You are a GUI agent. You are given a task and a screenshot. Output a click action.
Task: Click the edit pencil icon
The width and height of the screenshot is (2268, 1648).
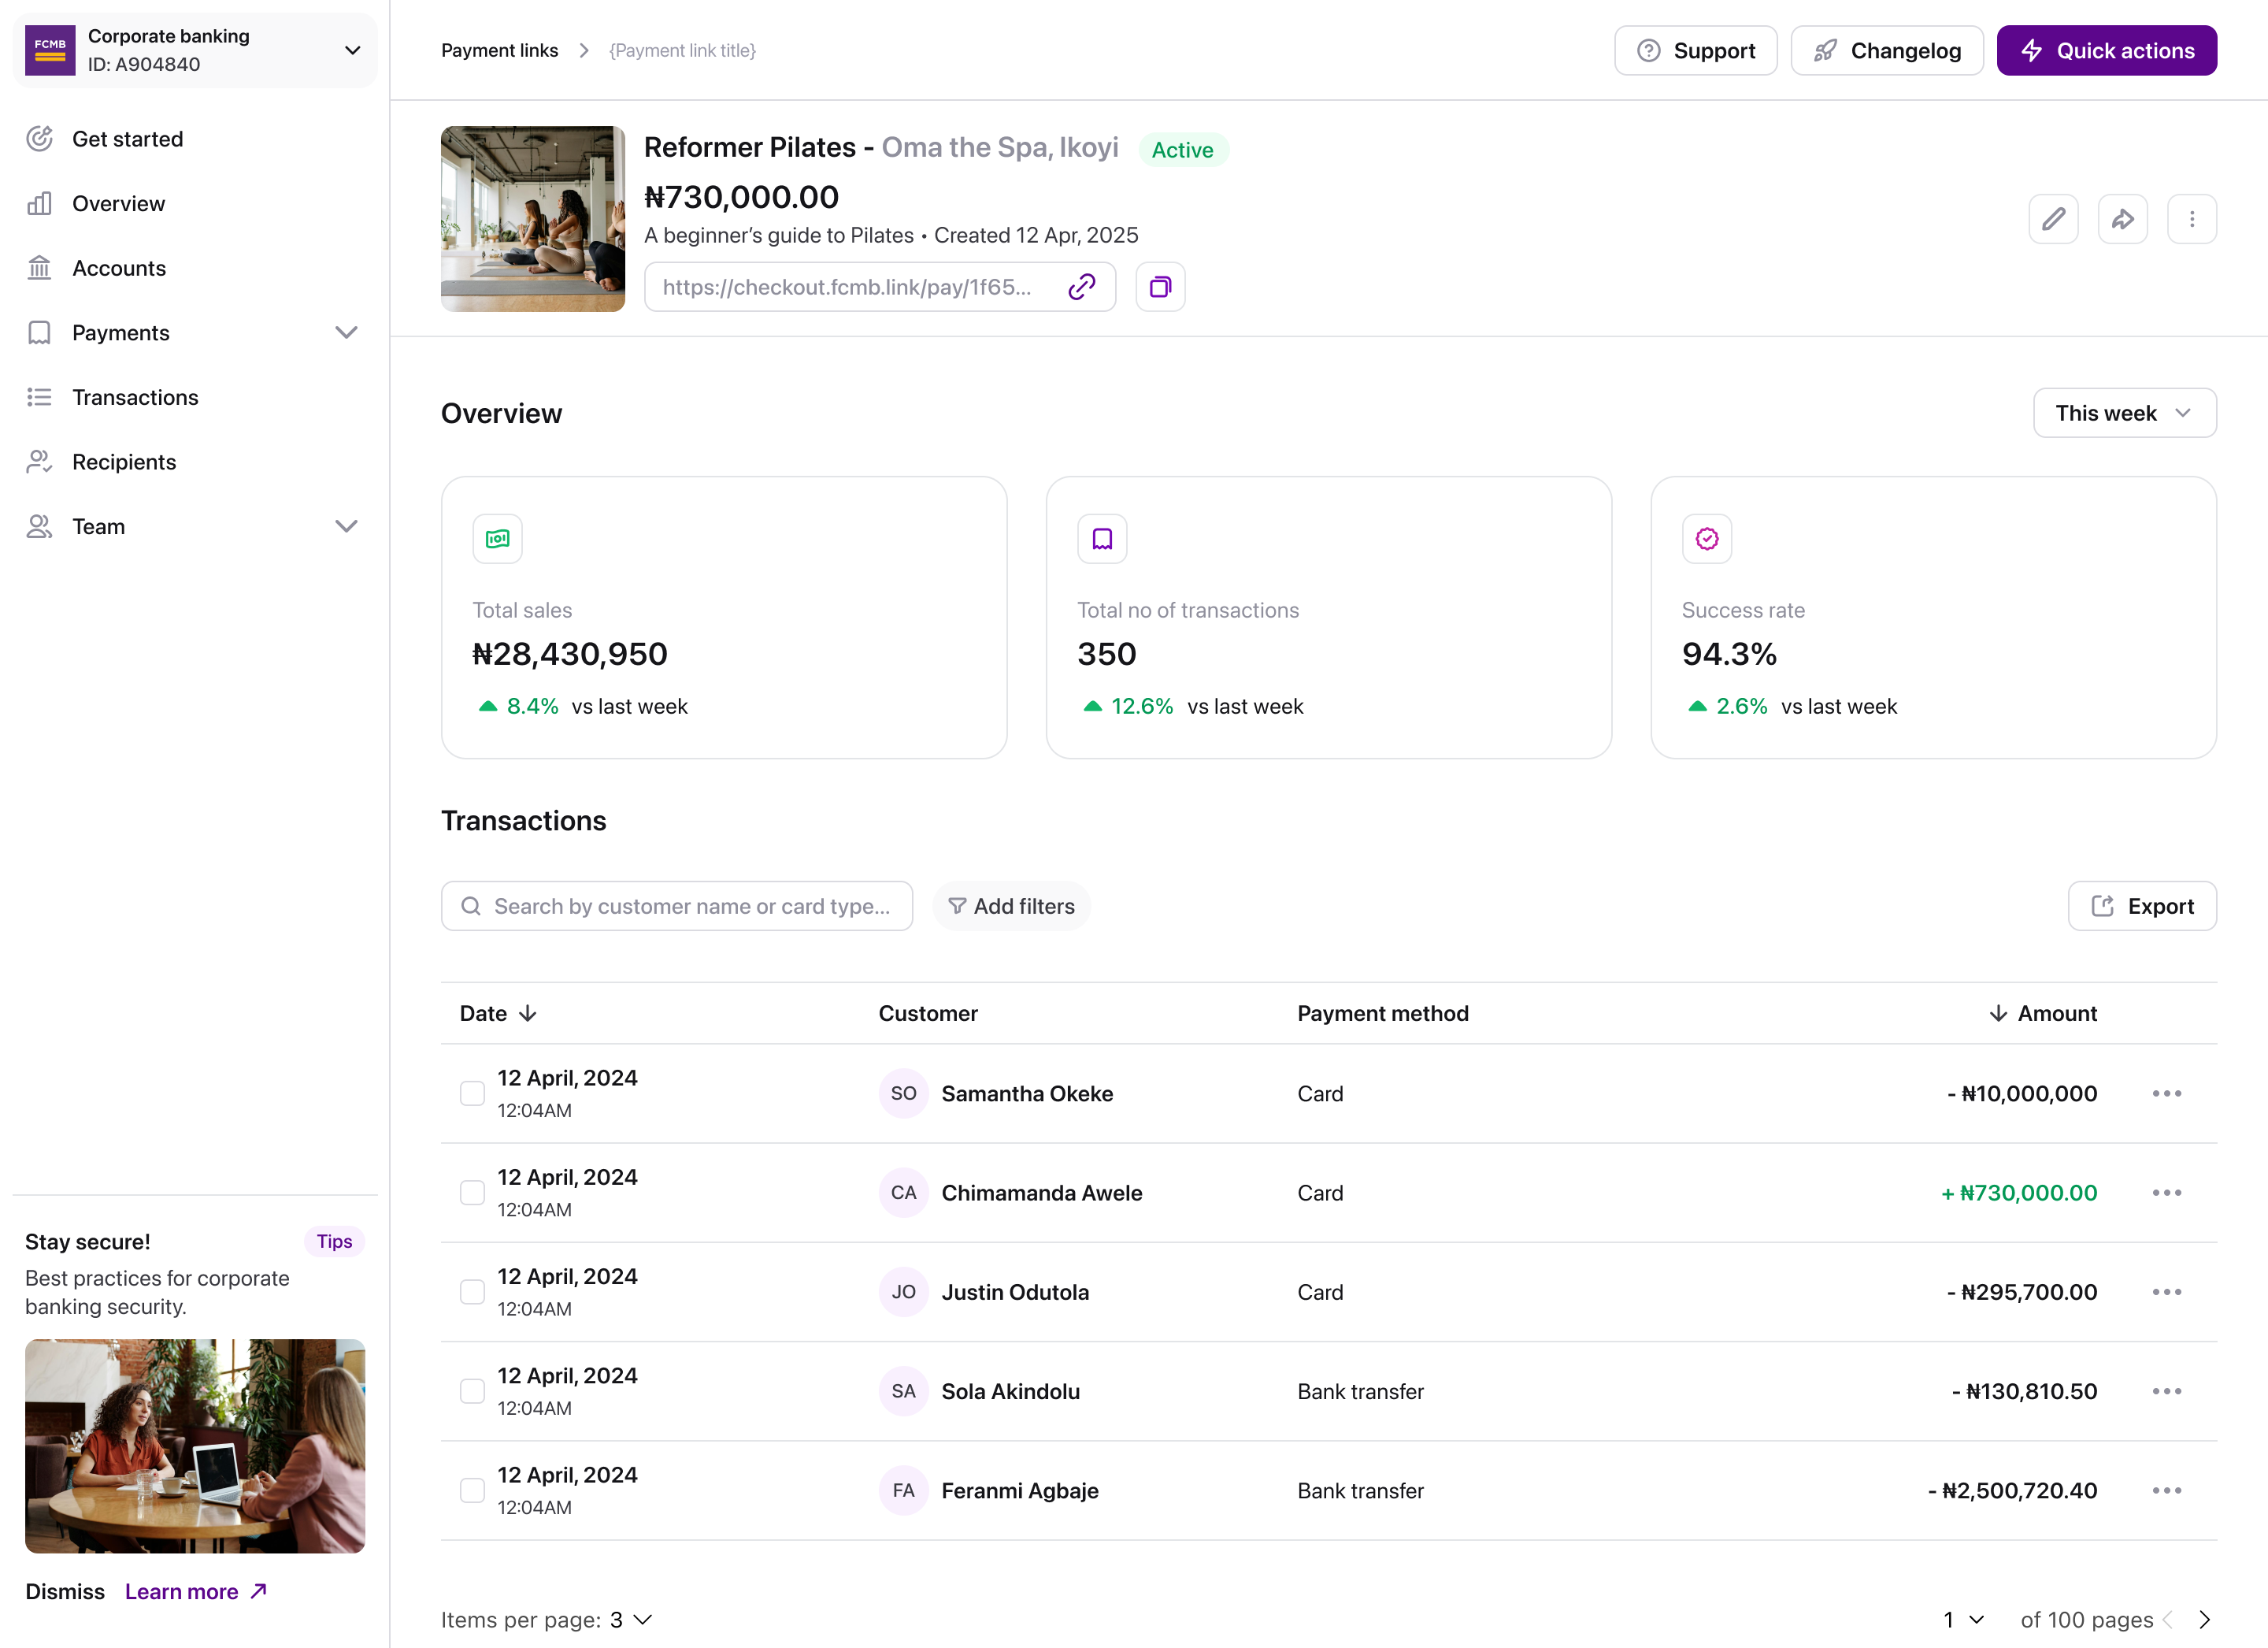pyautogui.click(x=2053, y=219)
